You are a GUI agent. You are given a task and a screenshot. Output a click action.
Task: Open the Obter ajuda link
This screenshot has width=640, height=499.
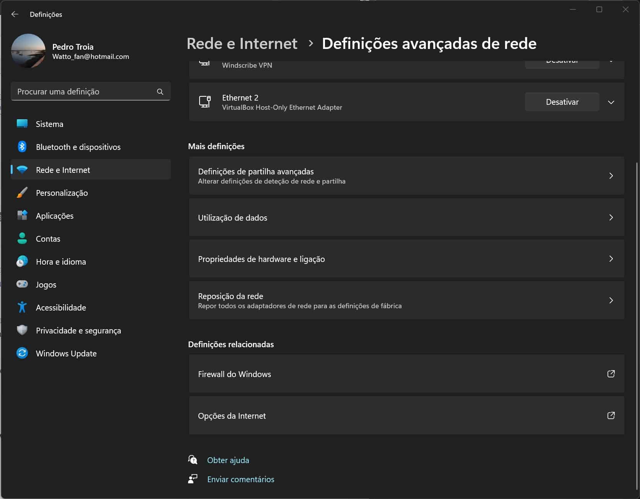[x=228, y=460]
